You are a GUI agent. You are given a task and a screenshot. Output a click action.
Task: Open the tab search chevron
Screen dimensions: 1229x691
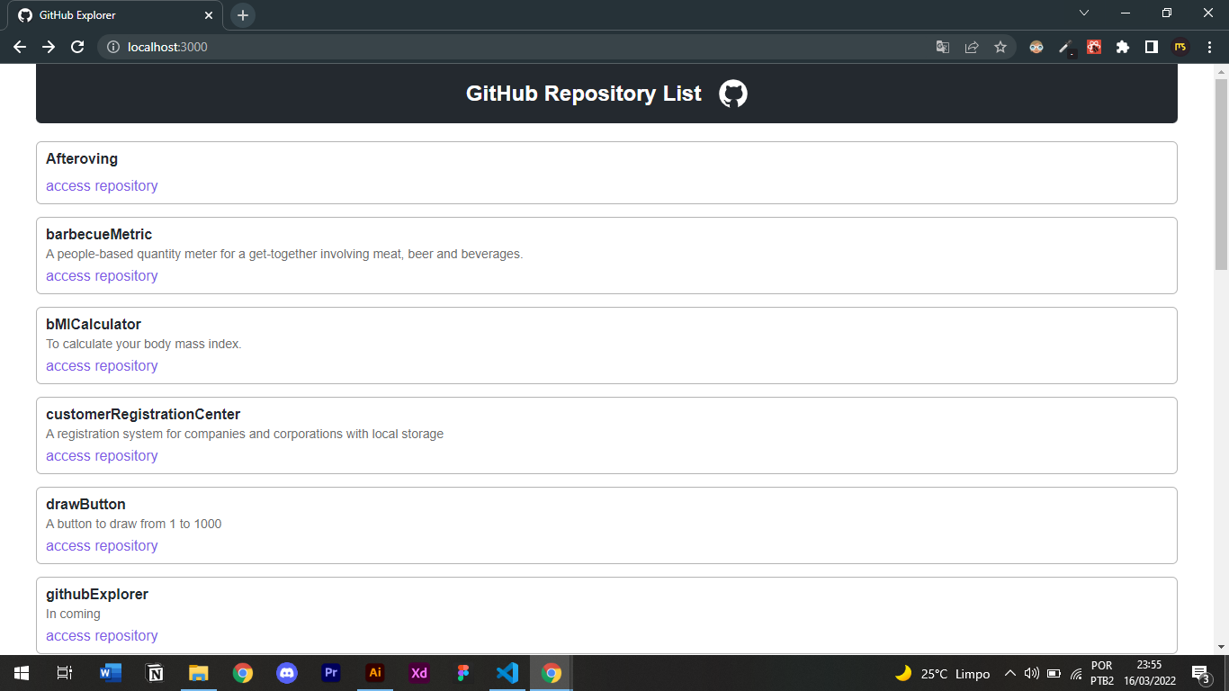(x=1084, y=13)
